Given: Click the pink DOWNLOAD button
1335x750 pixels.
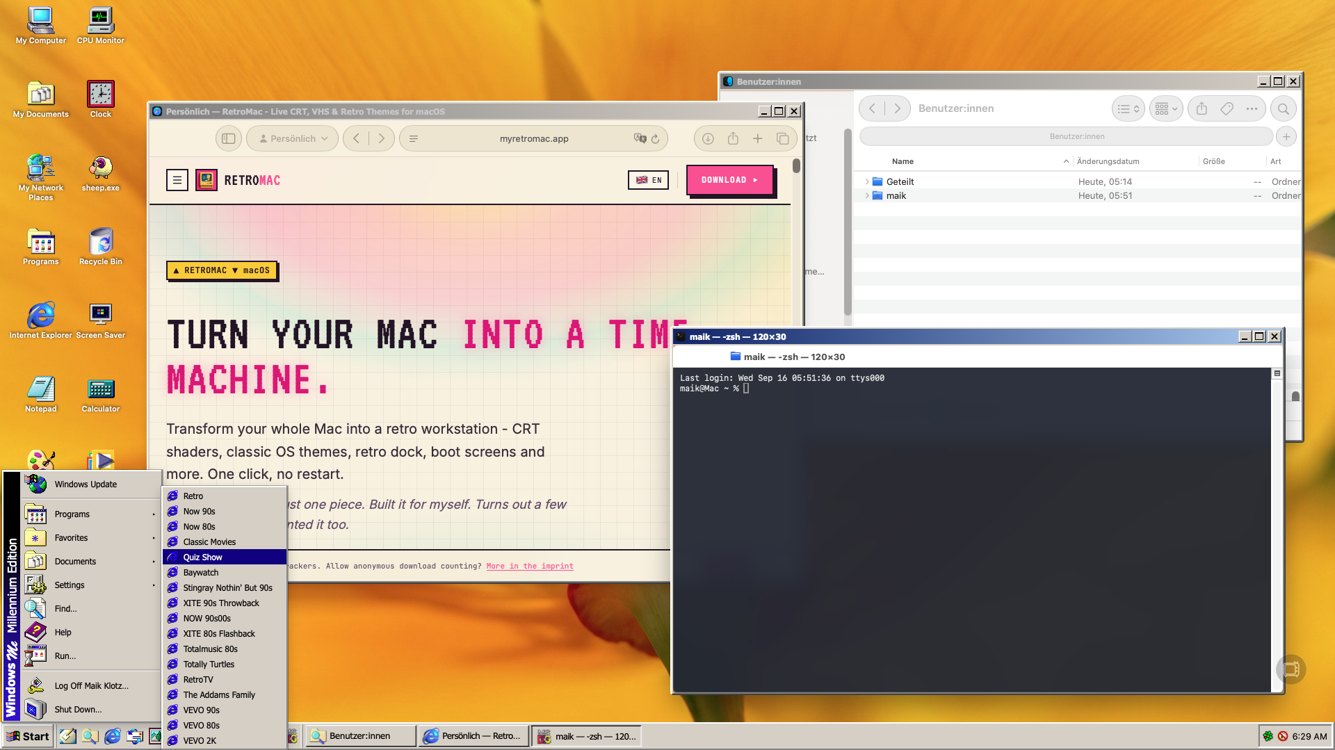Looking at the screenshot, I should point(729,180).
